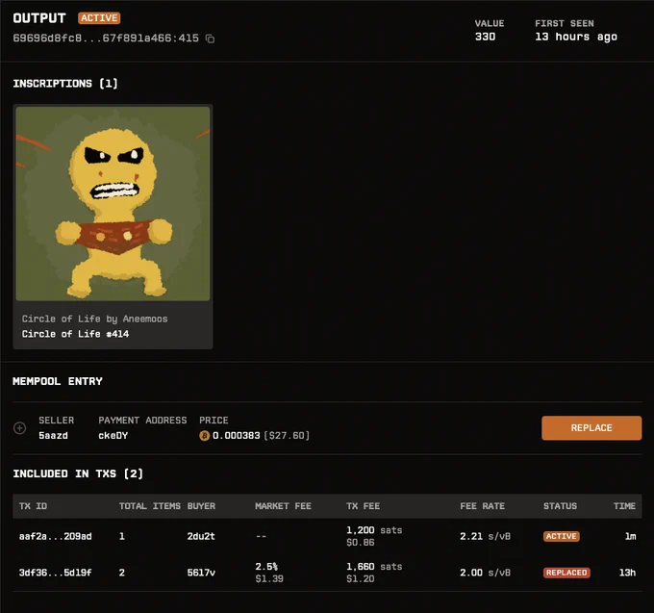Viewport: 654px width, 613px height.
Task: Click the 2.21 s/vB fee rate
Action: pyautogui.click(x=485, y=536)
